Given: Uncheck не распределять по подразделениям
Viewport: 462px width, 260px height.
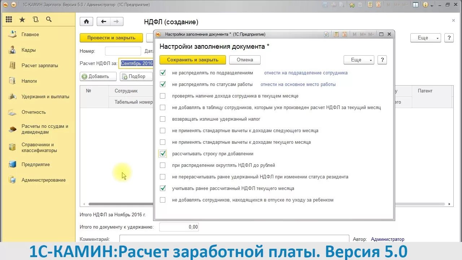Looking at the screenshot, I should (163, 73).
